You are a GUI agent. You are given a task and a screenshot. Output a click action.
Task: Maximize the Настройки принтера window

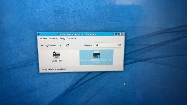120,34
